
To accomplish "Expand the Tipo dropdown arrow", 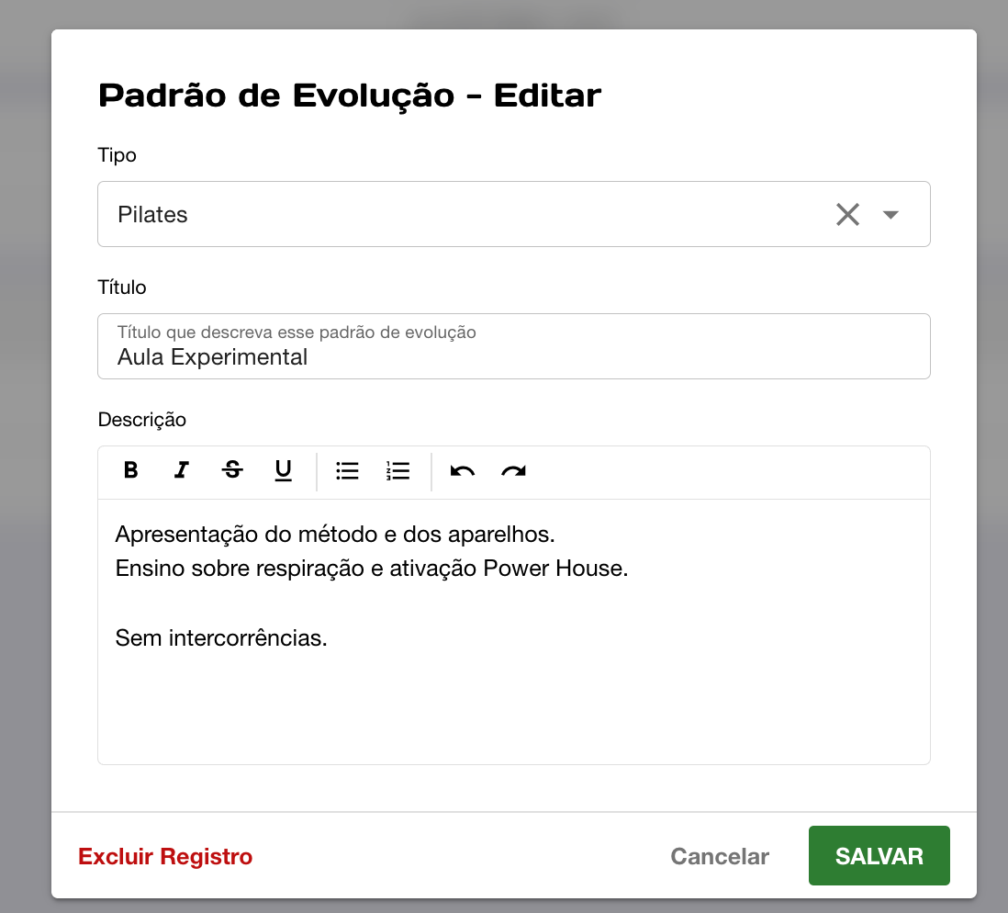I will point(890,215).
